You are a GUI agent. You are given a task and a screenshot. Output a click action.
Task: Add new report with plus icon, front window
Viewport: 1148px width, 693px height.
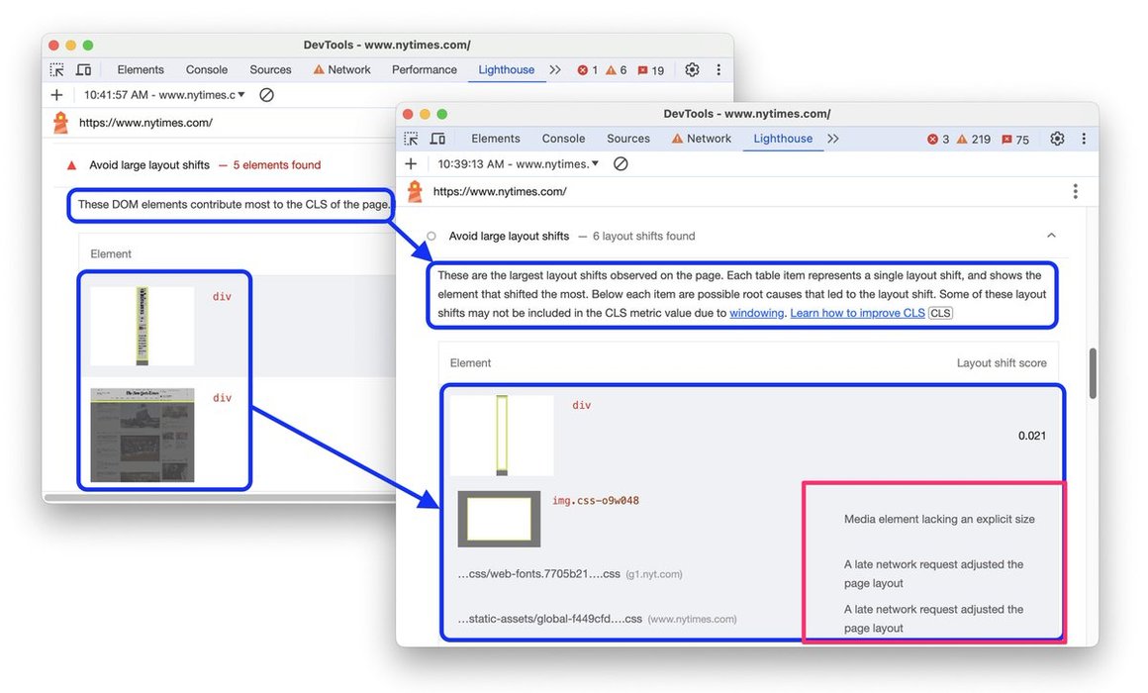[411, 164]
